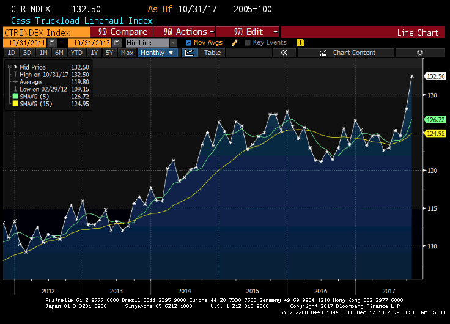Open chart settings gear icon

coord(420,53)
